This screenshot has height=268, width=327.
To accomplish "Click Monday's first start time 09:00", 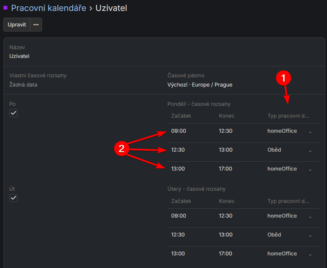I will coord(179,131).
